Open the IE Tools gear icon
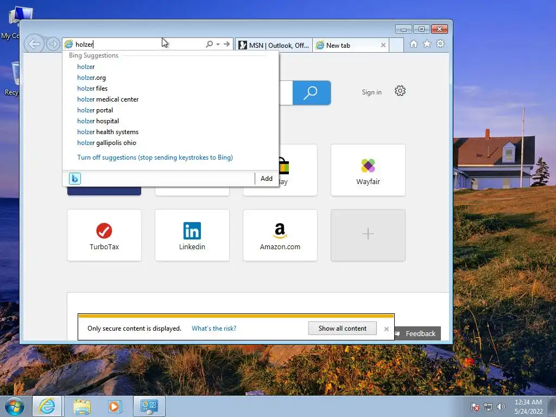 (x=440, y=43)
